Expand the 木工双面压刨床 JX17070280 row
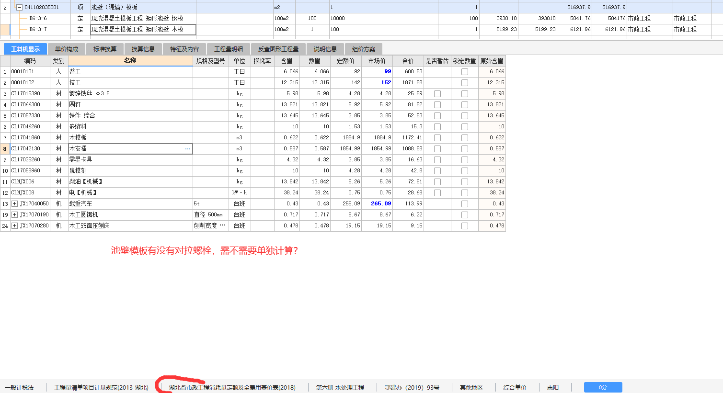 [15, 226]
